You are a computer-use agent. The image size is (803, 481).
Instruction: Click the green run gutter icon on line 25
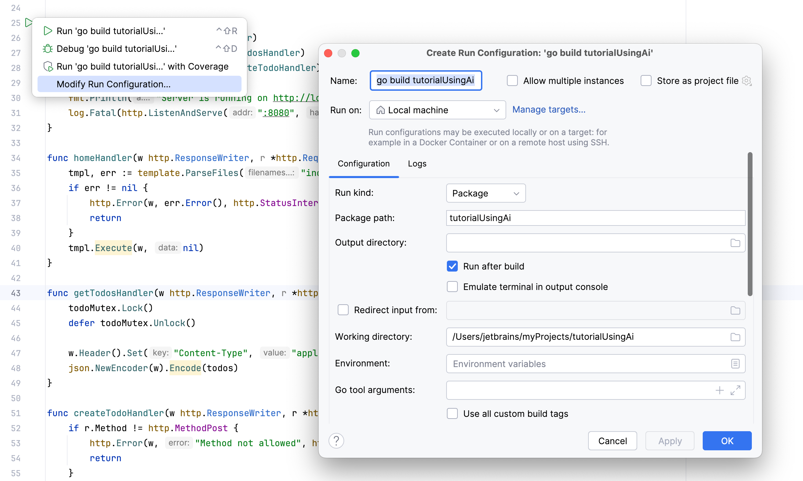(29, 23)
